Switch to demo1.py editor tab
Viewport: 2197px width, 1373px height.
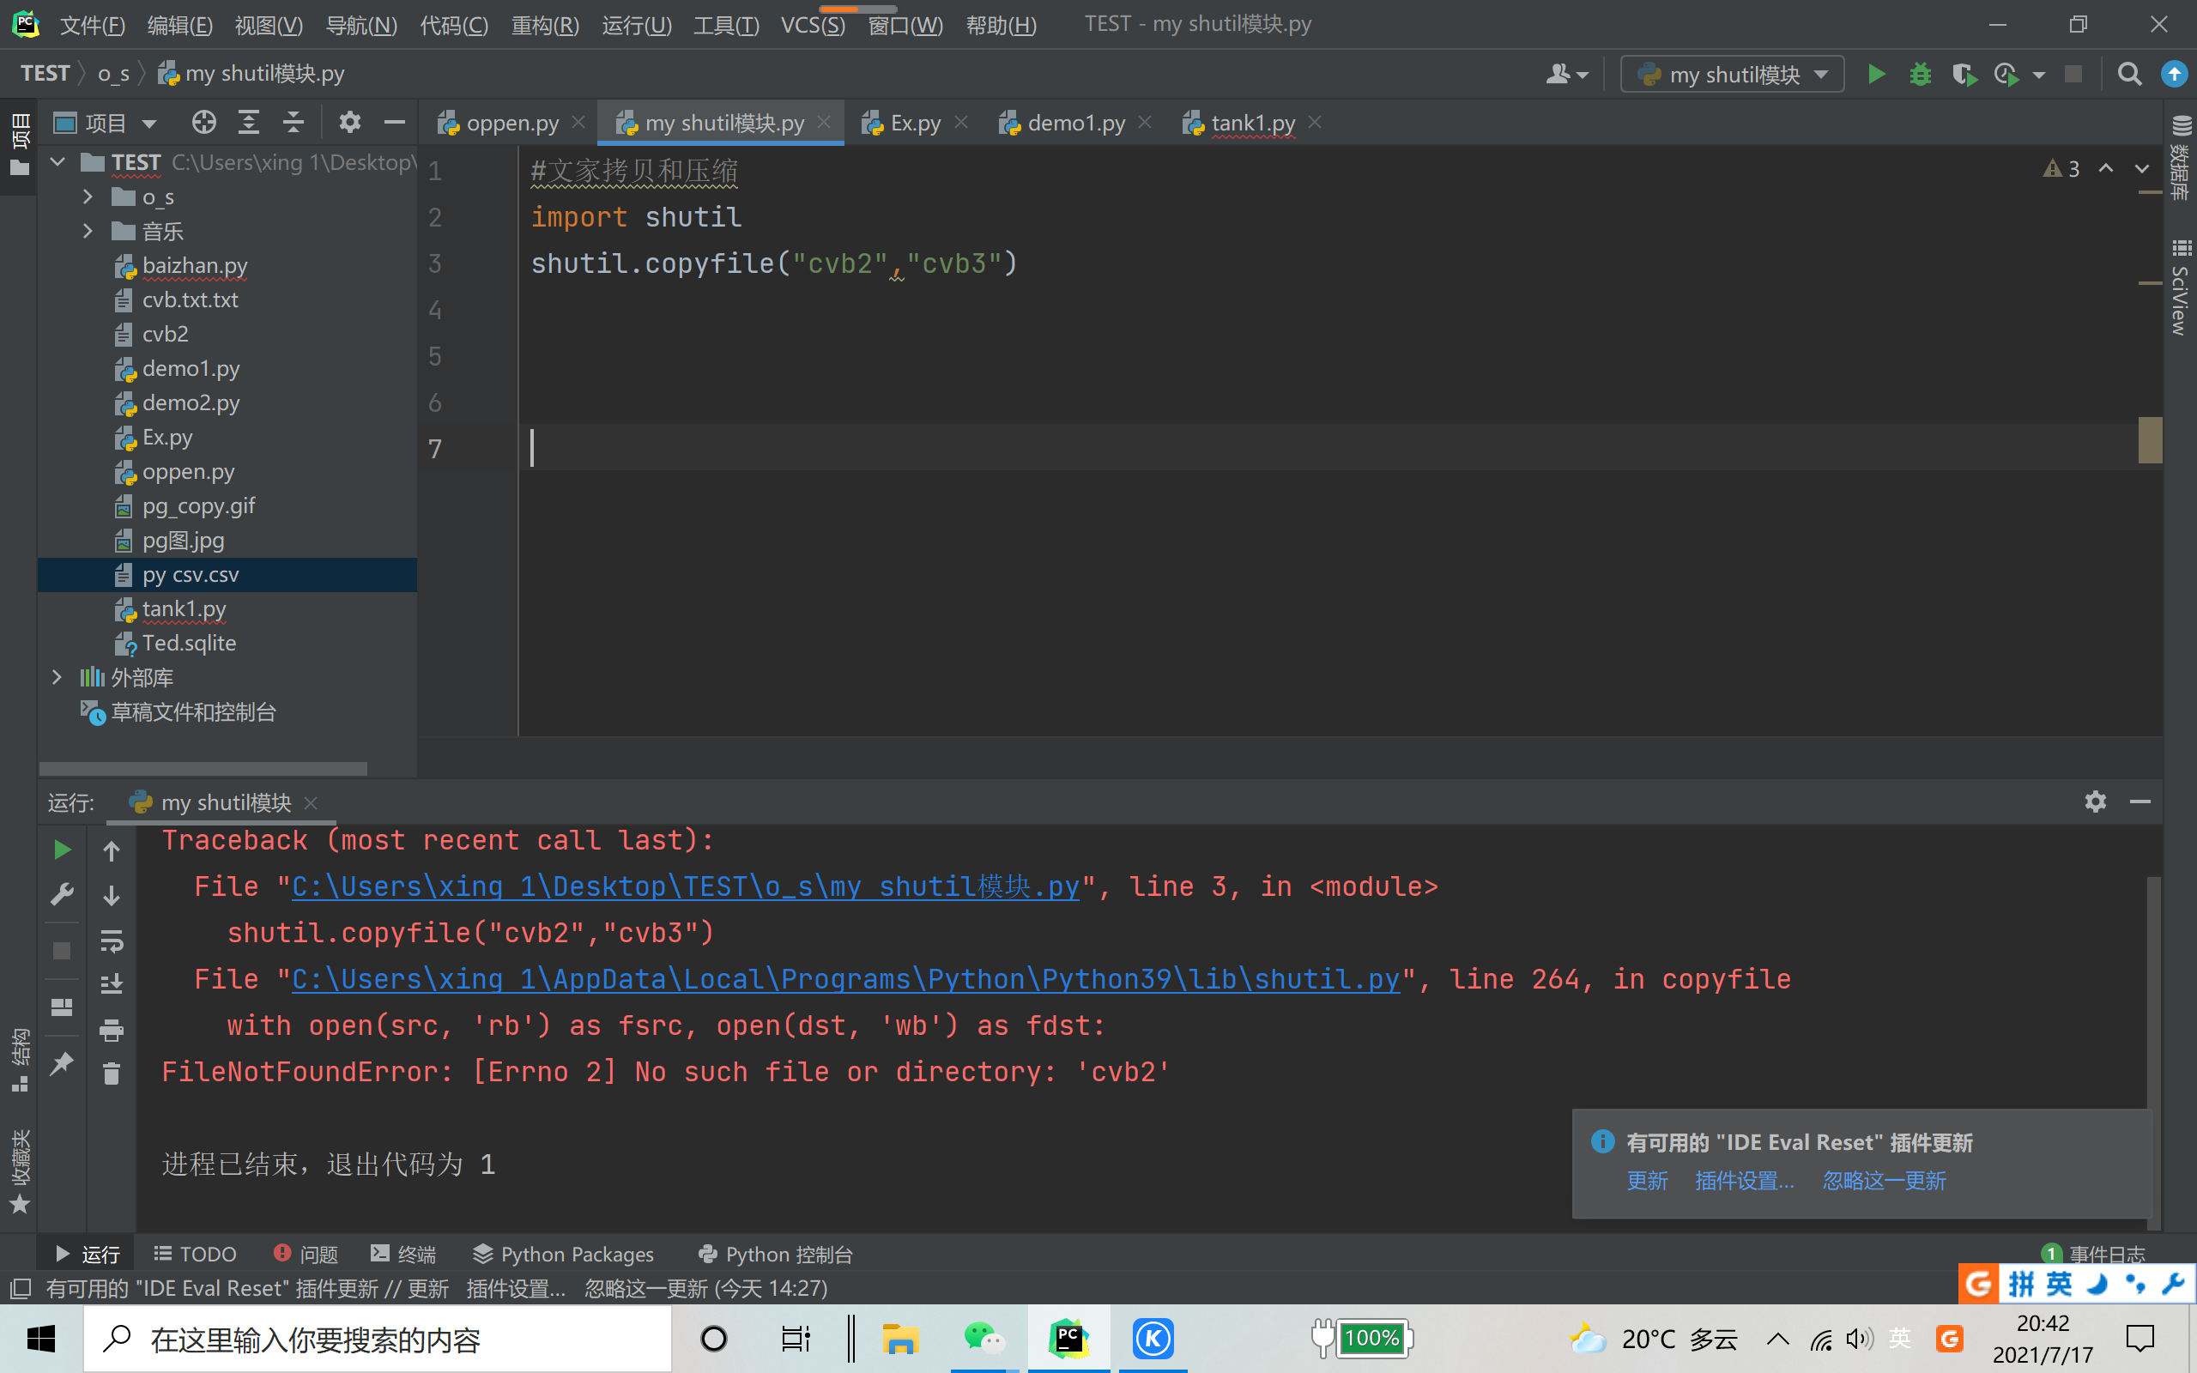coord(1076,123)
